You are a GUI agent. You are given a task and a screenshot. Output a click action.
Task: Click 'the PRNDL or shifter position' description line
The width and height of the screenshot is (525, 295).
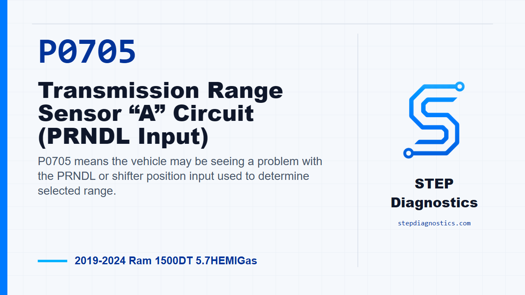pyautogui.click(x=173, y=176)
